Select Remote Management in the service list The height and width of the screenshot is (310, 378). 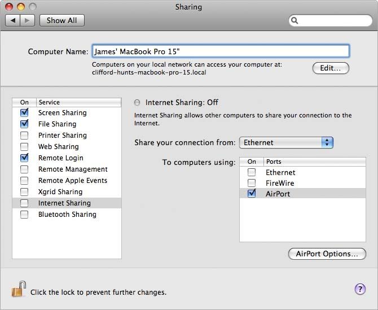(73, 169)
